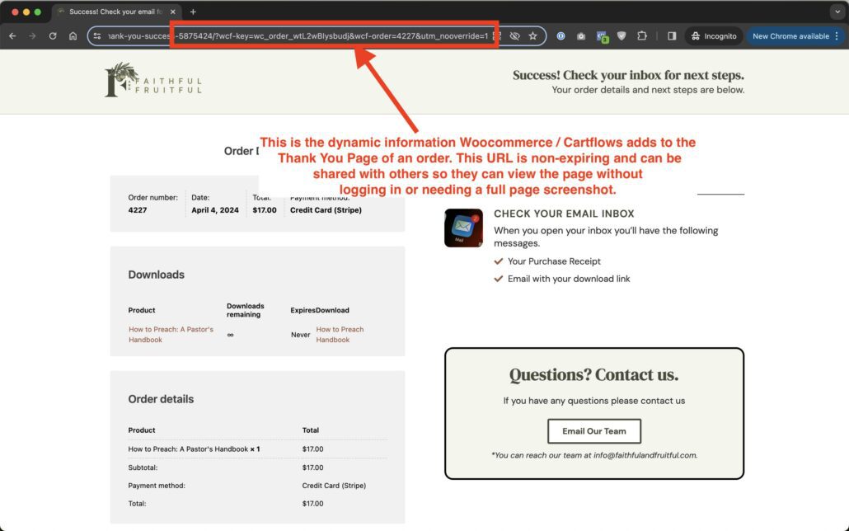Click the camera screenshot extension icon
This screenshot has width=849, height=531.
[x=581, y=36]
